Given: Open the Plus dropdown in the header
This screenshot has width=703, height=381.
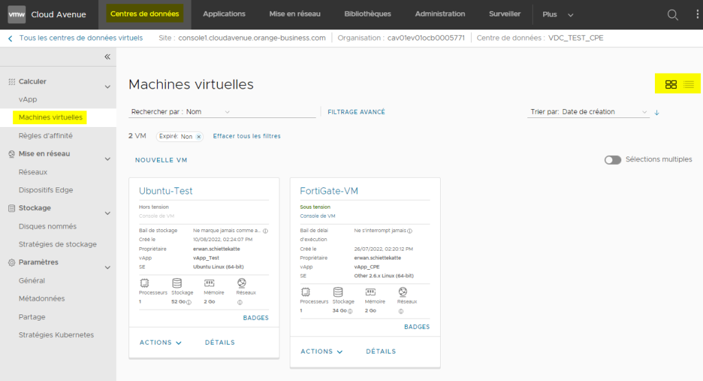Looking at the screenshot, I should point(557,14).
